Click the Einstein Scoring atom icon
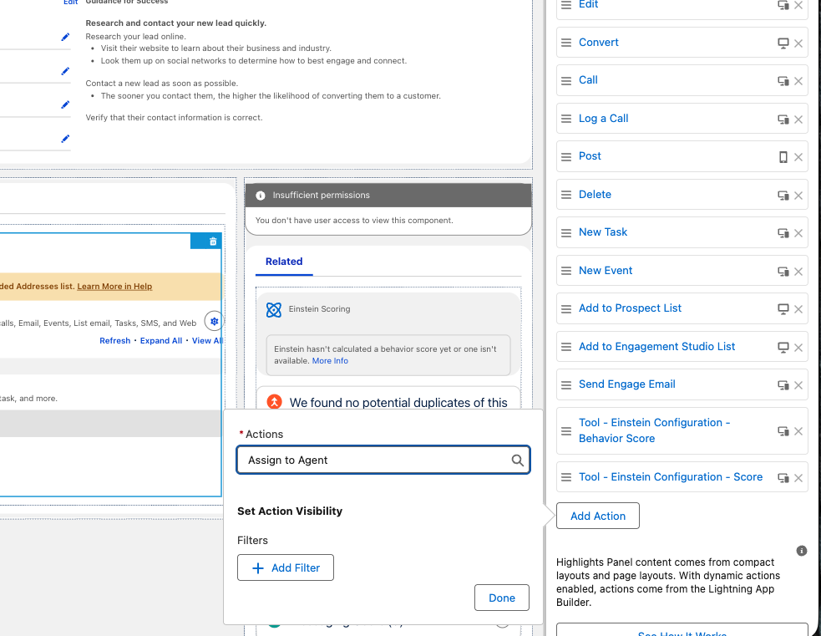The width and height of the screenshot is (821, 636). 274,309
